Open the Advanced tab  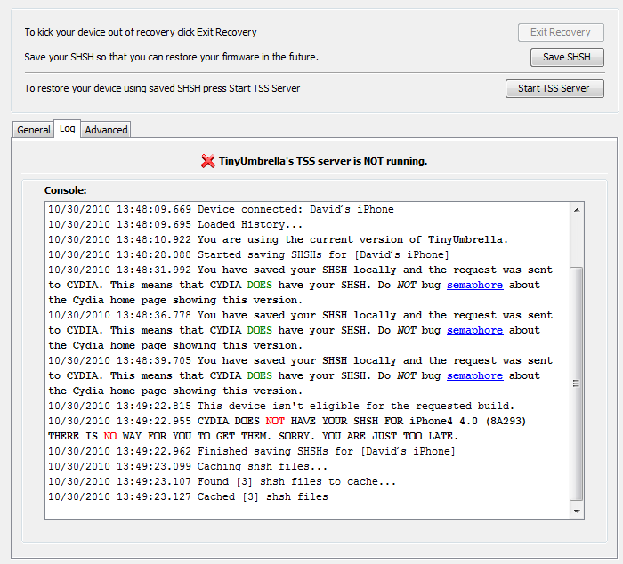click(x=106, y=130)
